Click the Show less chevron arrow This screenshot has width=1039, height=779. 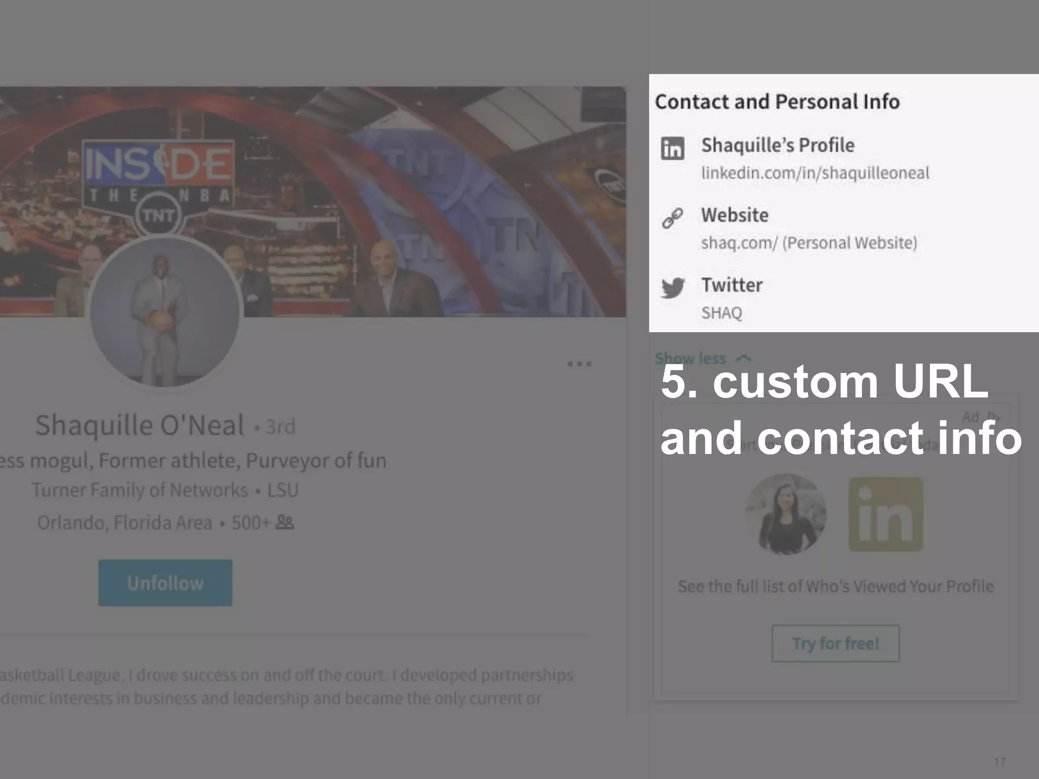tap(744, 359)
